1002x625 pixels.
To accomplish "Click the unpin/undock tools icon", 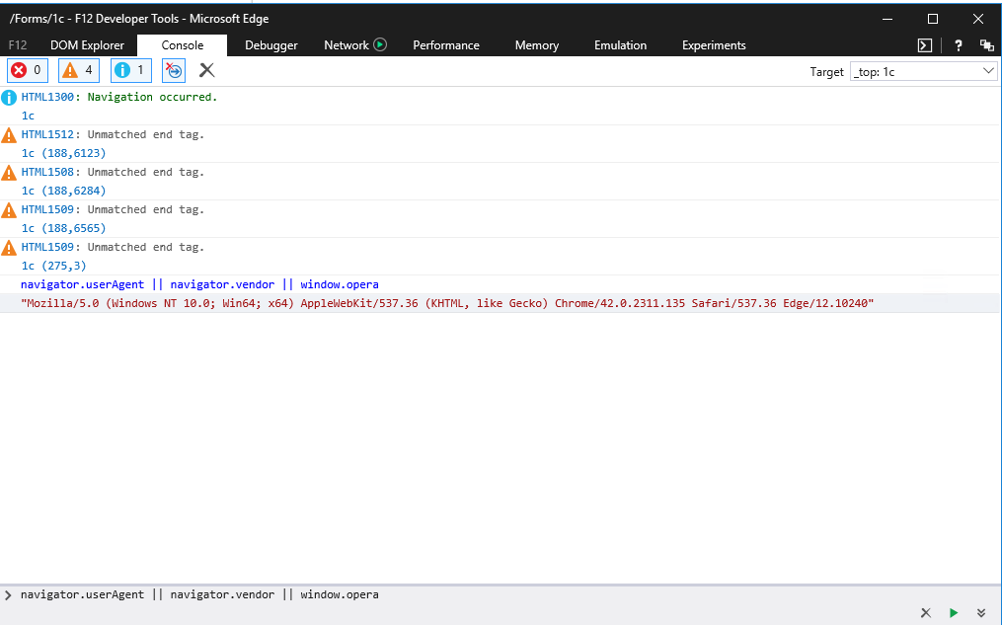I will coord(986,45).
